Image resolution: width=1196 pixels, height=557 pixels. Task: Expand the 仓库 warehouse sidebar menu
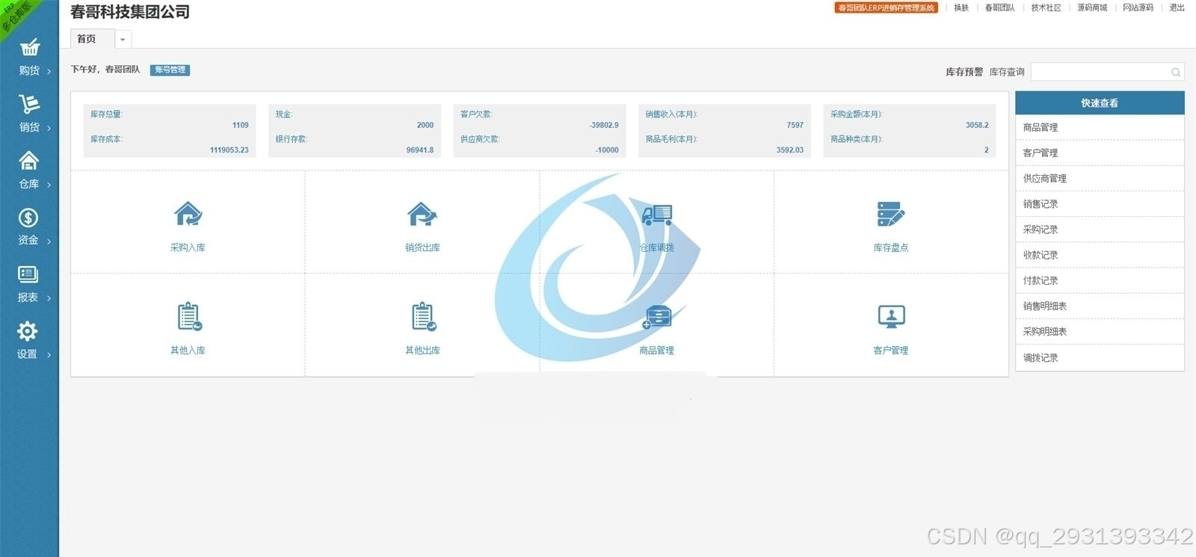coord(29,171)
